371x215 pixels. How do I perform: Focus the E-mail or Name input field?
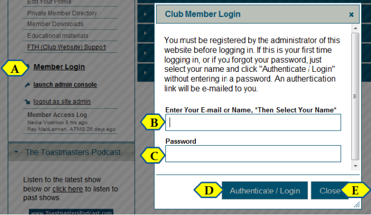tap(253, 122)
